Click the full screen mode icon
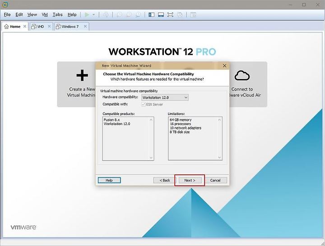This screenshot has height=246, width=325. click(x=170, y=15)
